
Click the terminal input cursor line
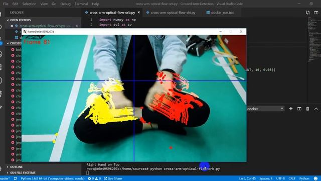tap(87, 173)
